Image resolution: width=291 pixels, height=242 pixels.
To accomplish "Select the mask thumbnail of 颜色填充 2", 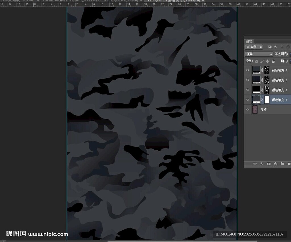I will point(267,80).
